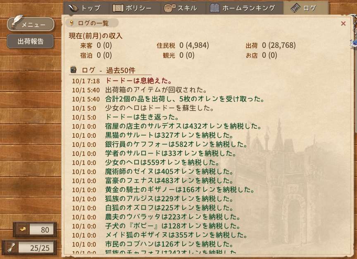Select the entry 狐族のアルジス 229オレン

point(169,199)
